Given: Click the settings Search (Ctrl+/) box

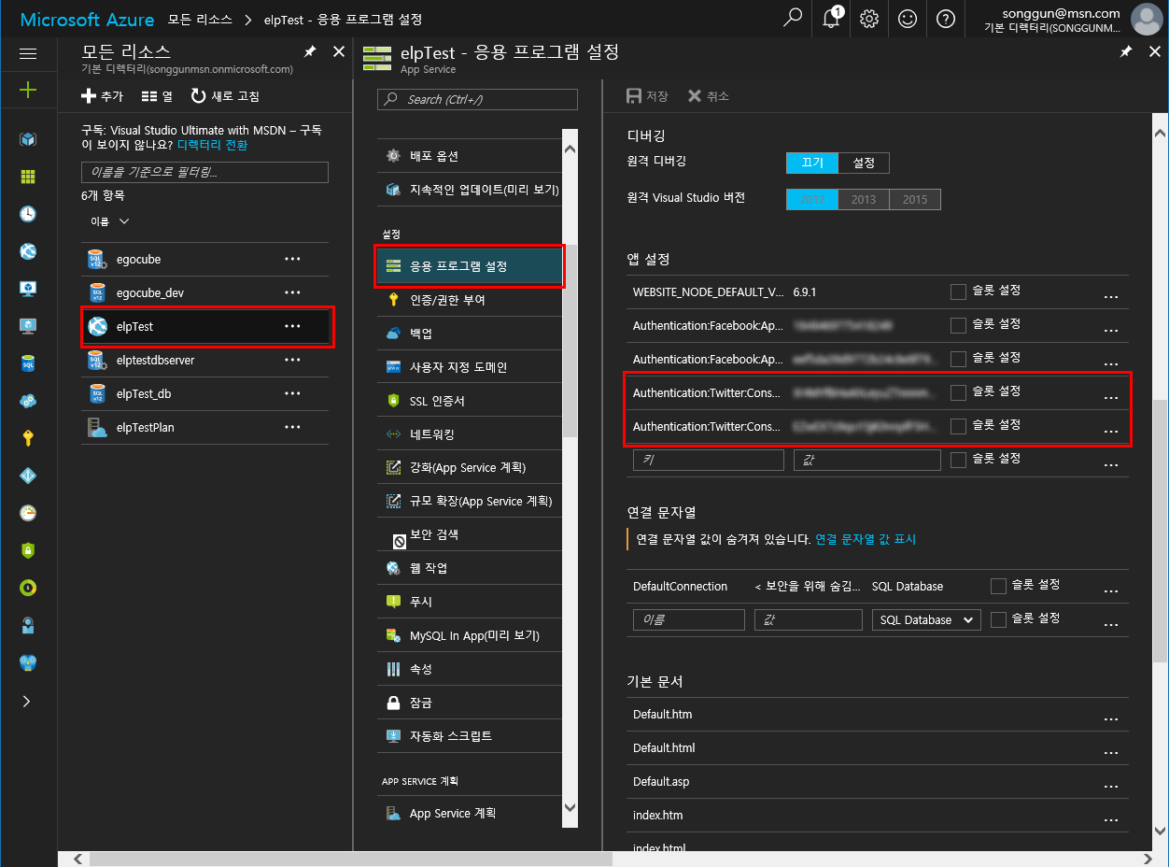Looking at the screenshot, I should coord(477,99).
